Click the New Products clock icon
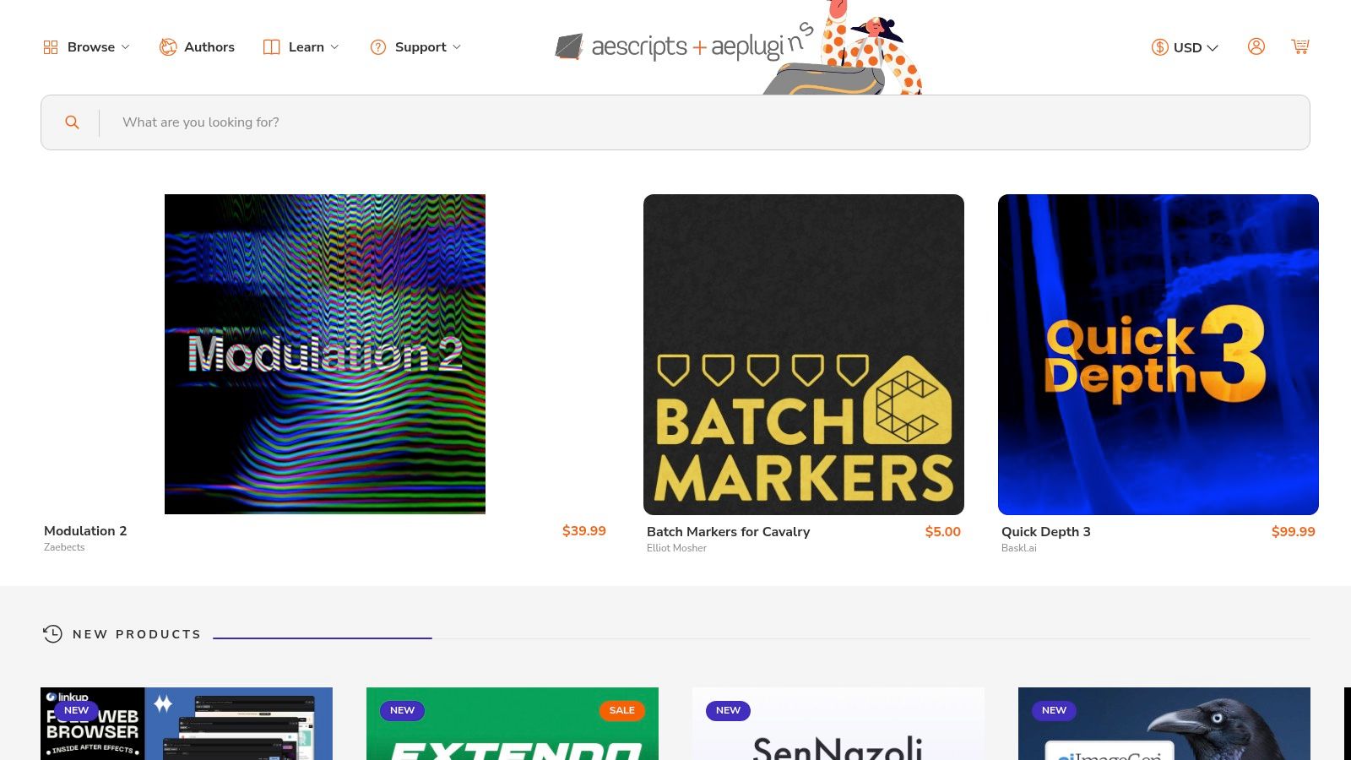 (52, 634)
